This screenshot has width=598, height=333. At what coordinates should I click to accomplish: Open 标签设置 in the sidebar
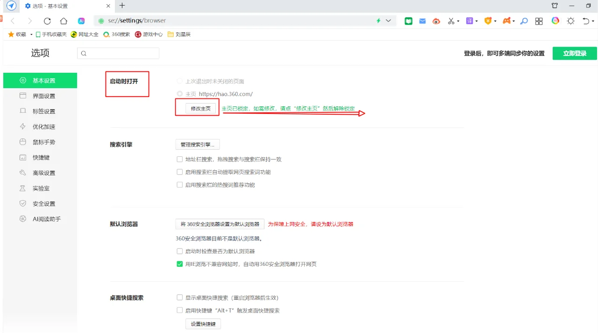click(40, 111)
